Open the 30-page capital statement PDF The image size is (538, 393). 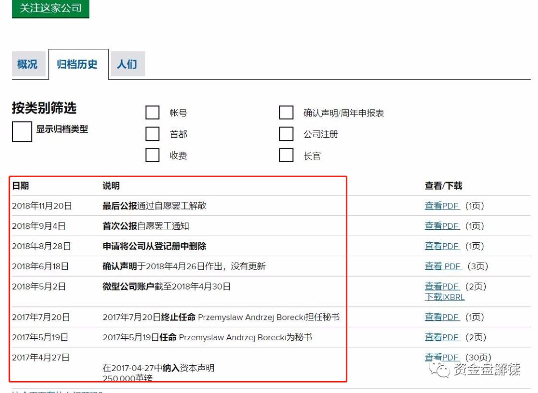pyautogui.click(x=442, y=357)
